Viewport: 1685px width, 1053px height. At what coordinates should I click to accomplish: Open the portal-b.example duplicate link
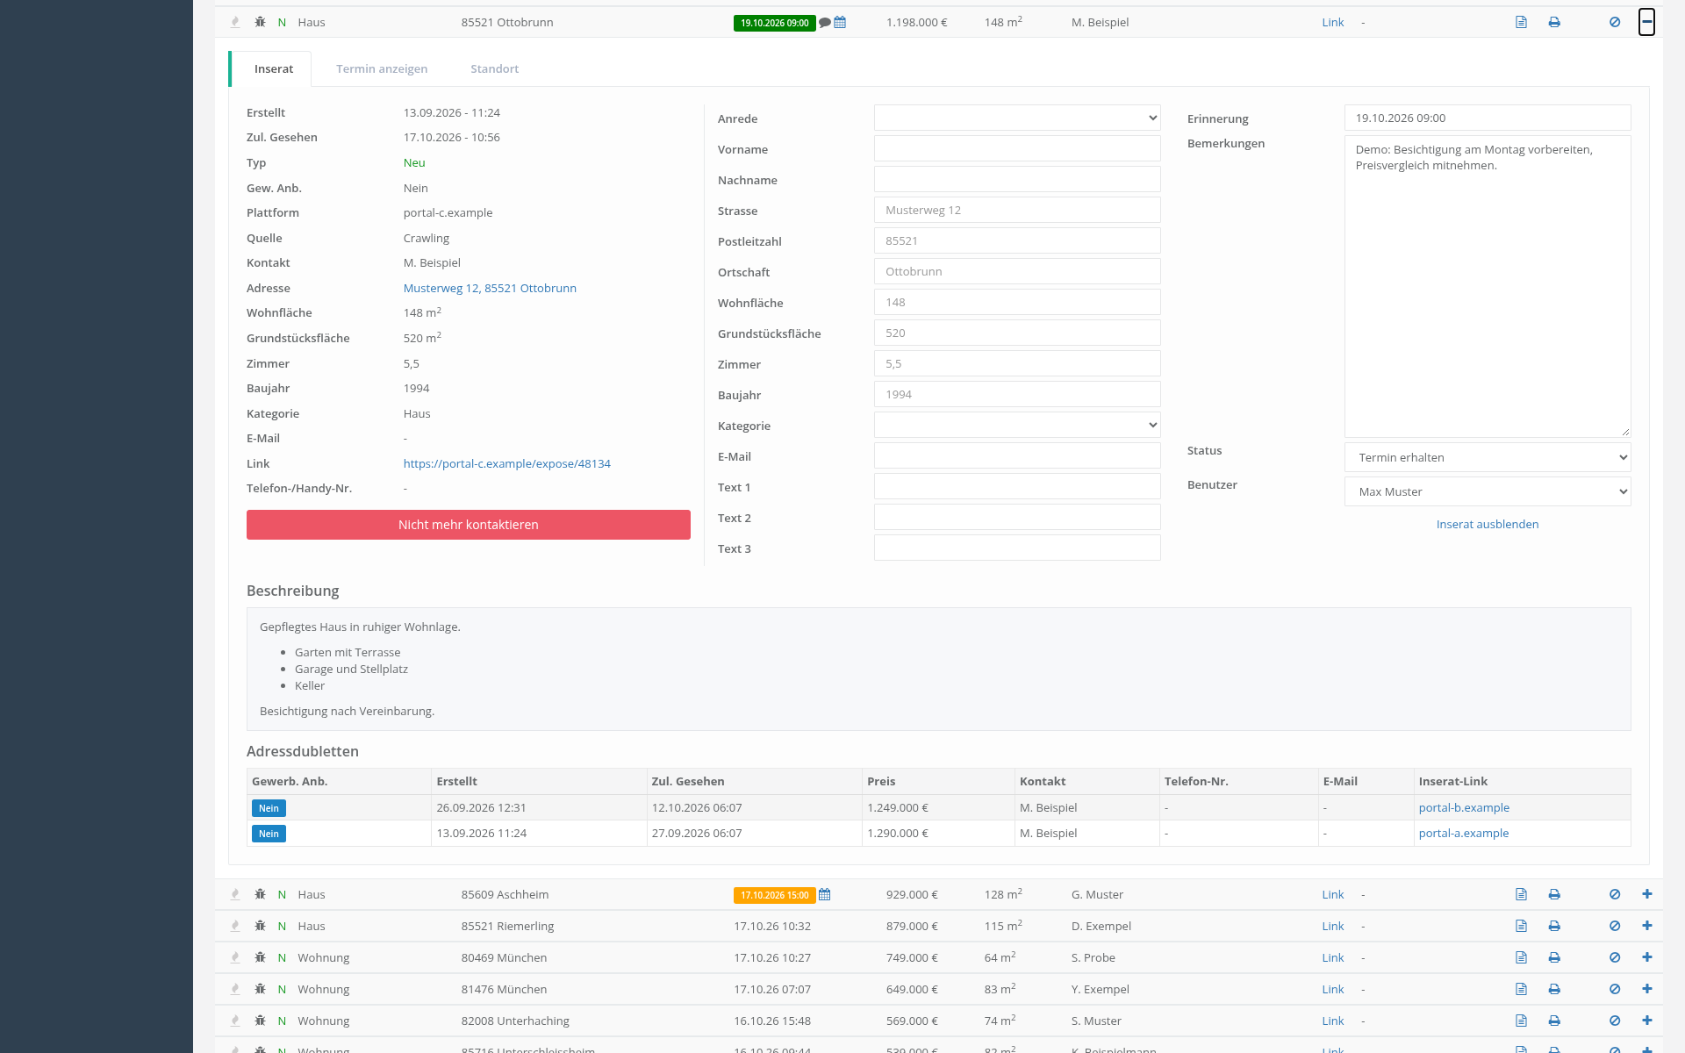point(1464,807)
